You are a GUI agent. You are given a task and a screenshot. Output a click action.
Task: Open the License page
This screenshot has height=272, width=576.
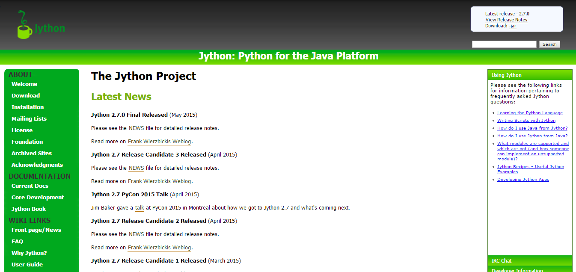point(22,130)
